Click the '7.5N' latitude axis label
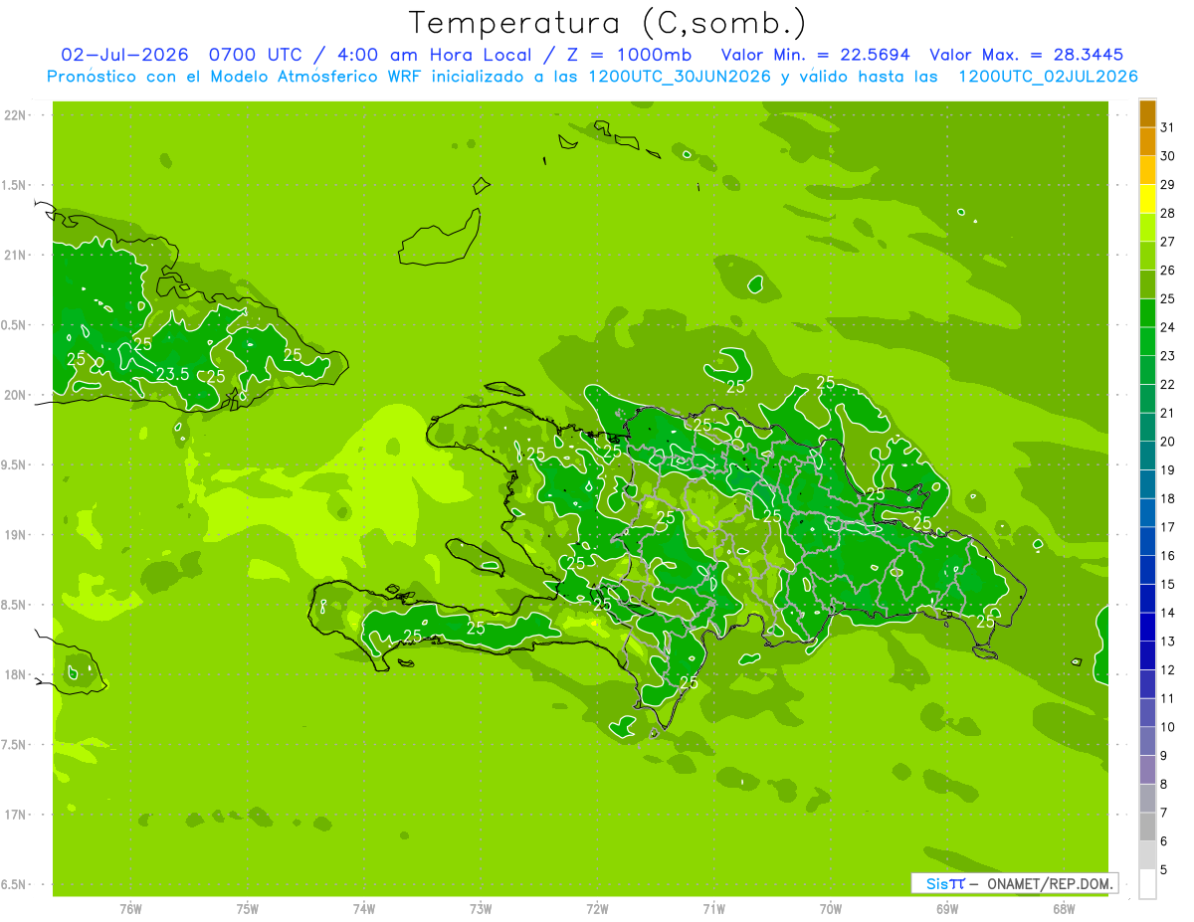Image resolution: width=1194 pixels, height=922 pixels. coord(15,745)
